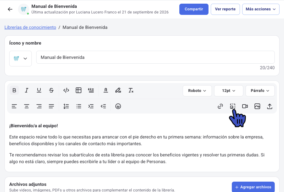The image size is (284, 192).
Task: Toggle strikethrough formatting
Action: [x=51, y=90]
